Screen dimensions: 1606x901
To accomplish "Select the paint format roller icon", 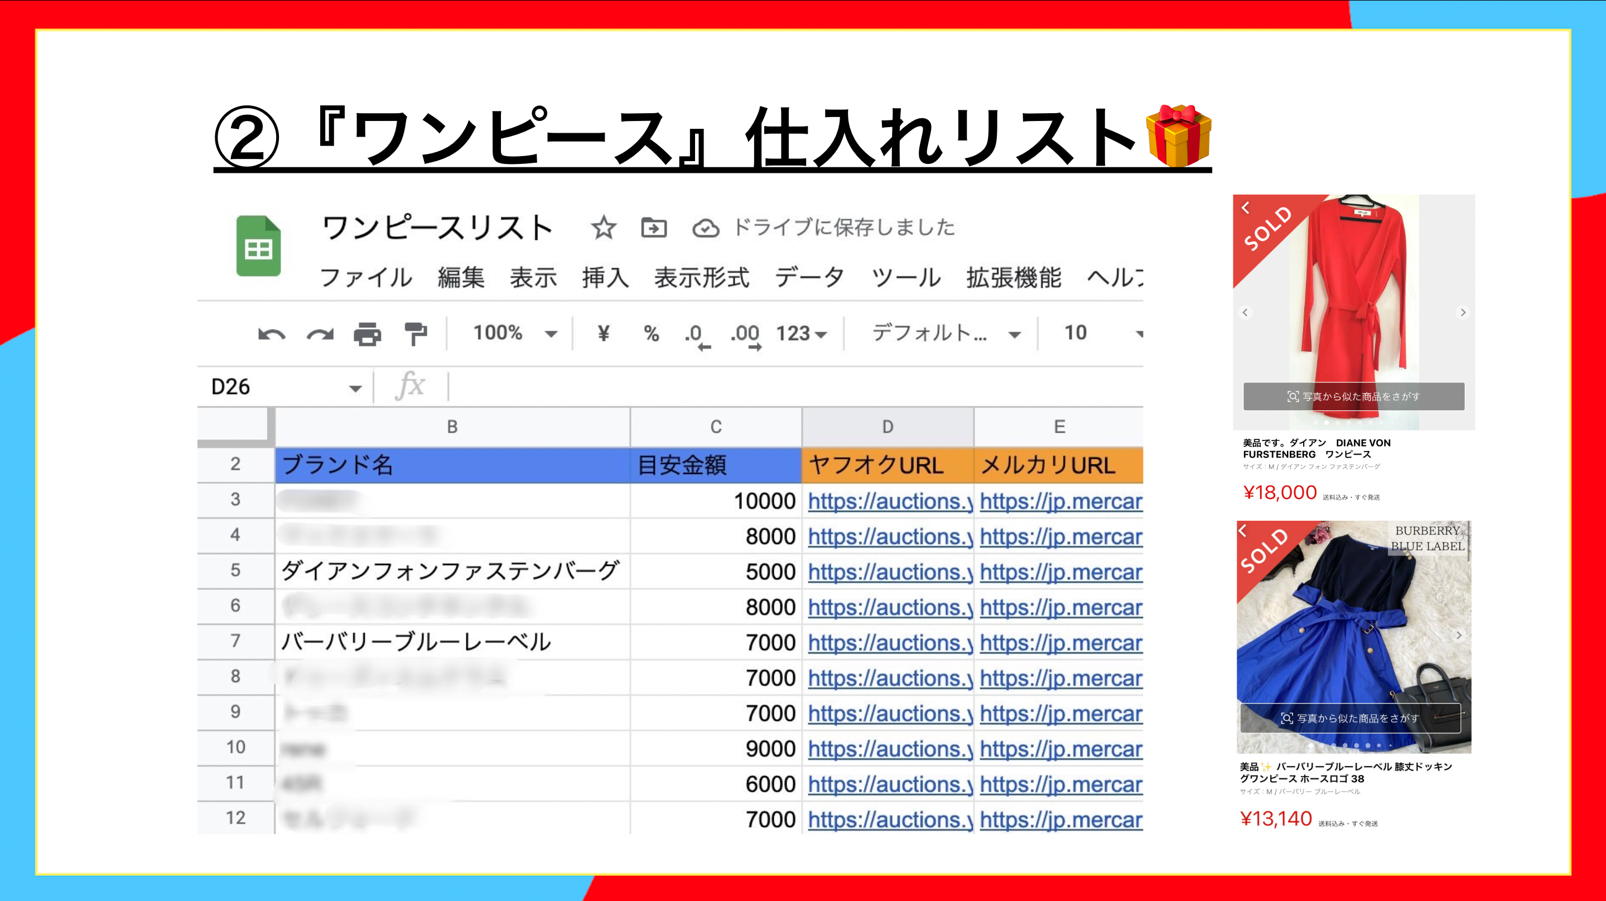I will click(415, 334).
